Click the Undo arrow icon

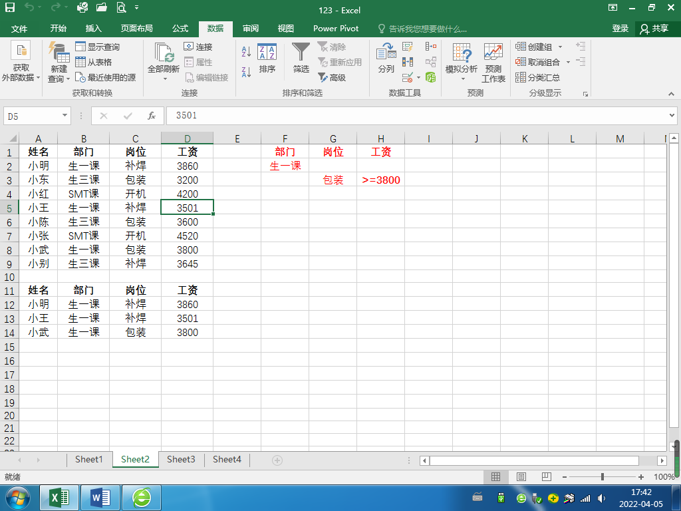[x=29, y=7]
